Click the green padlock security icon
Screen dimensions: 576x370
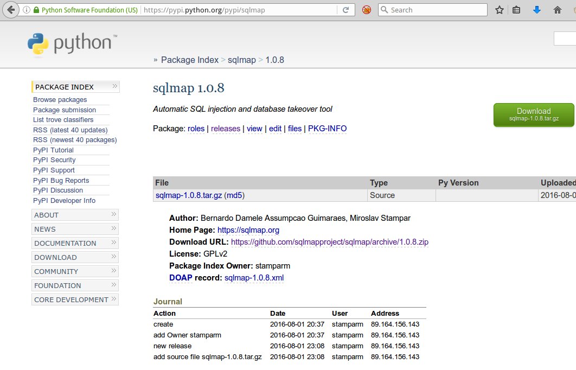[36, 10]
